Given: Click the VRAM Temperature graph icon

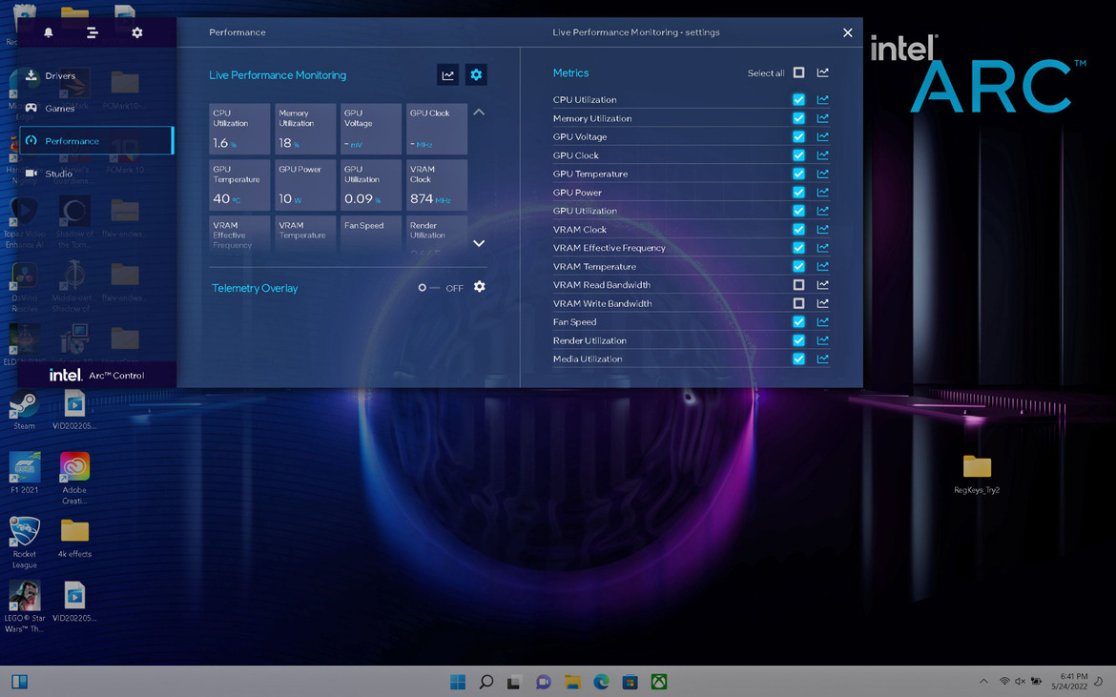Looking at the screenshot, I should click(x=823, y=266).
